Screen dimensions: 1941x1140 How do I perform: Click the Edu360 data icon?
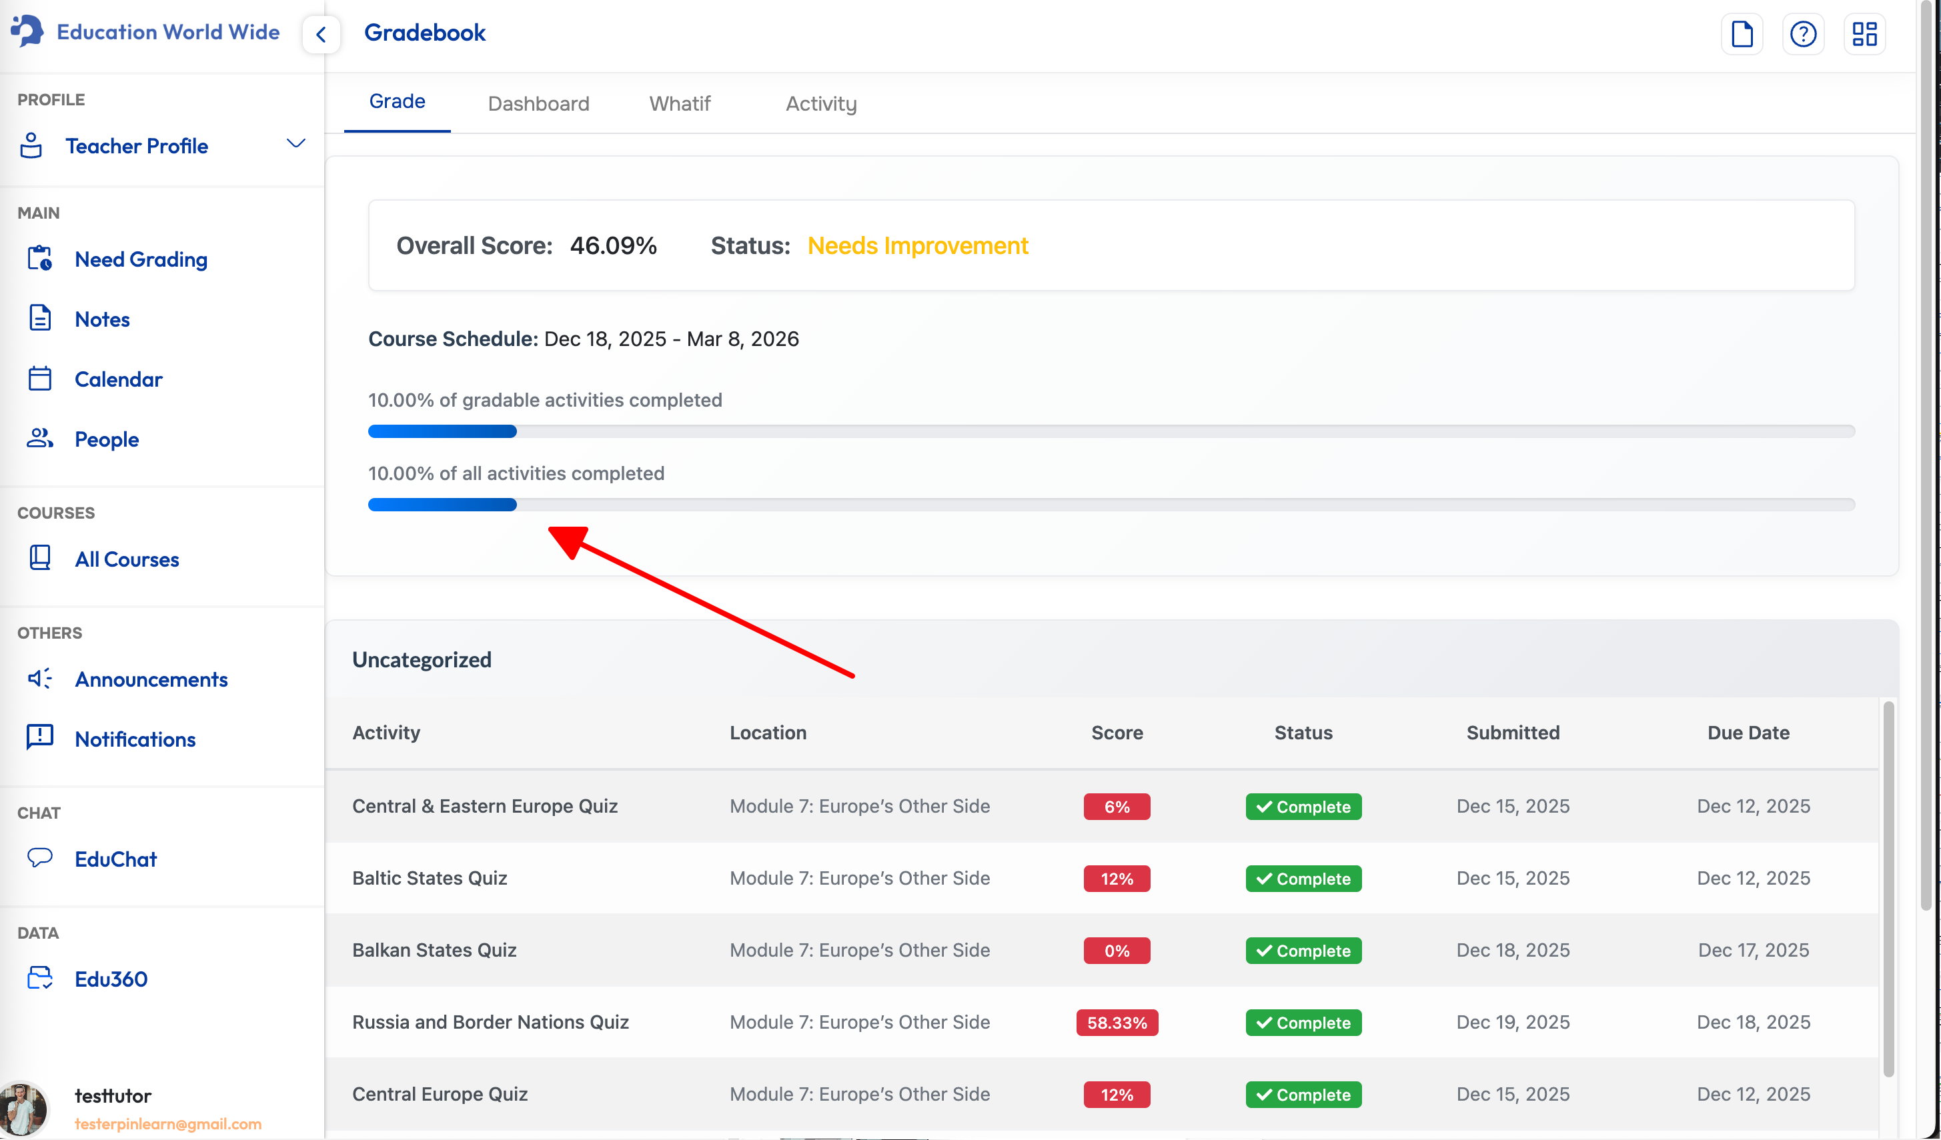(x=39, y=977)
